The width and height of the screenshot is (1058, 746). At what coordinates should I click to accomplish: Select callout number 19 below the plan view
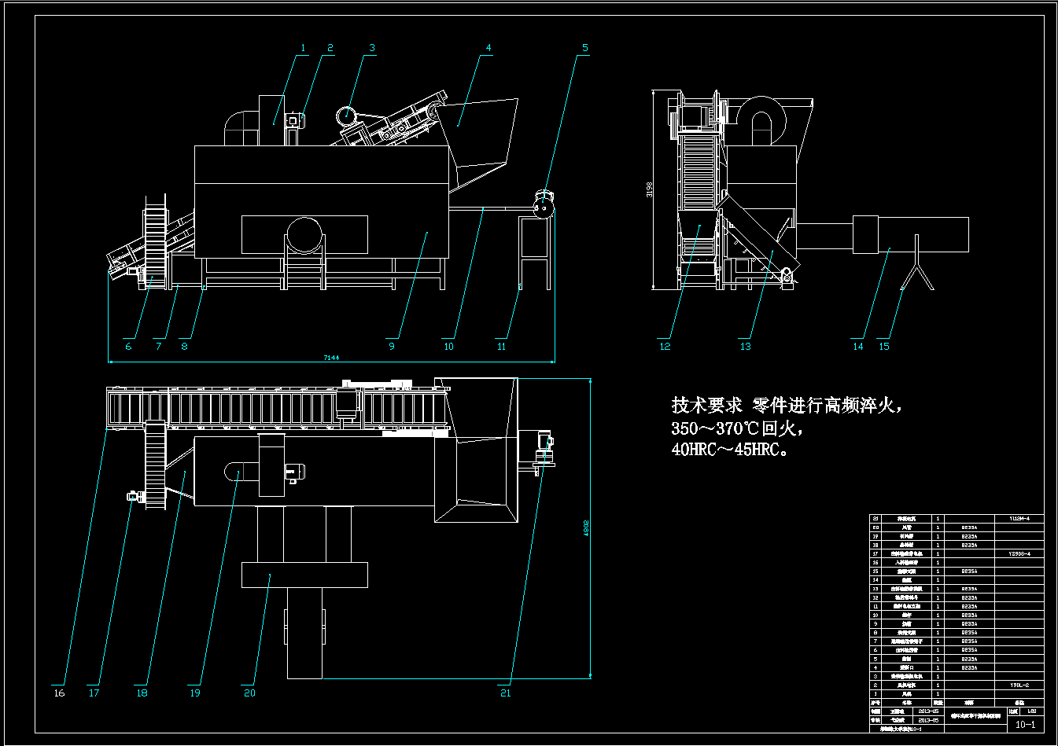194,693
